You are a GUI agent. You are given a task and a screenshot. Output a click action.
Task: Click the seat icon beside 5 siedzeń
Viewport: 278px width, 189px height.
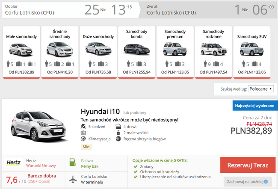[83, 127]
